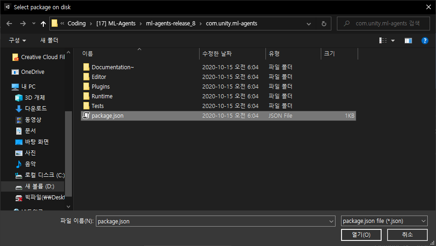The image size is (436, 246).
Task: Open 3D 개체 folder in sidebar
Action: click(30, 98)
